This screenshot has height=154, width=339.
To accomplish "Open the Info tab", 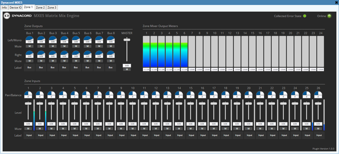I will pyautogui.click(x=4, y=7).
